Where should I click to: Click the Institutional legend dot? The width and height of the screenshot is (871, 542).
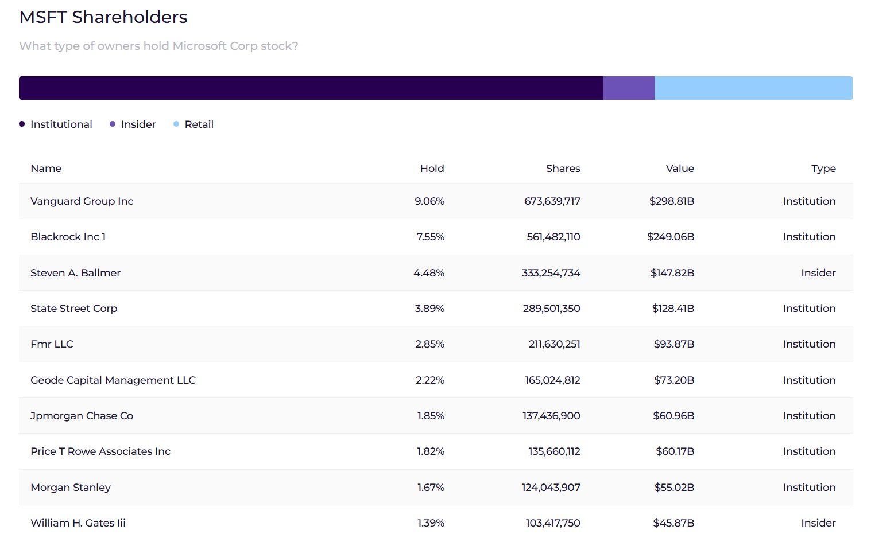[x=22, y=124]
